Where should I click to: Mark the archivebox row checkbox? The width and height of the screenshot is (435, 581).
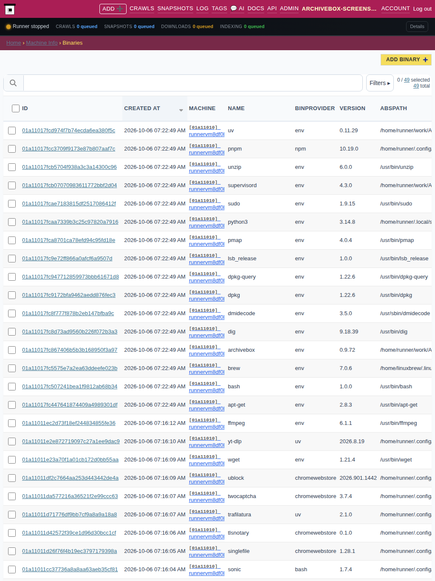click(12, 350)
